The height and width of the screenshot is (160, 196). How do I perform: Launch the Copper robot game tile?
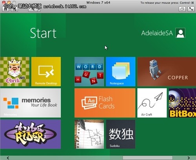pyautogui.click(x=167, y=71)
